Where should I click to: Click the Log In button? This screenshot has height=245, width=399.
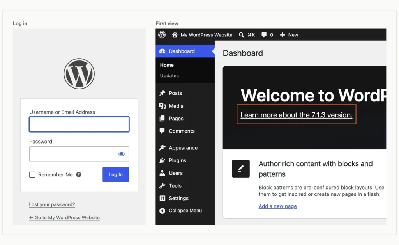coord(116,174)
